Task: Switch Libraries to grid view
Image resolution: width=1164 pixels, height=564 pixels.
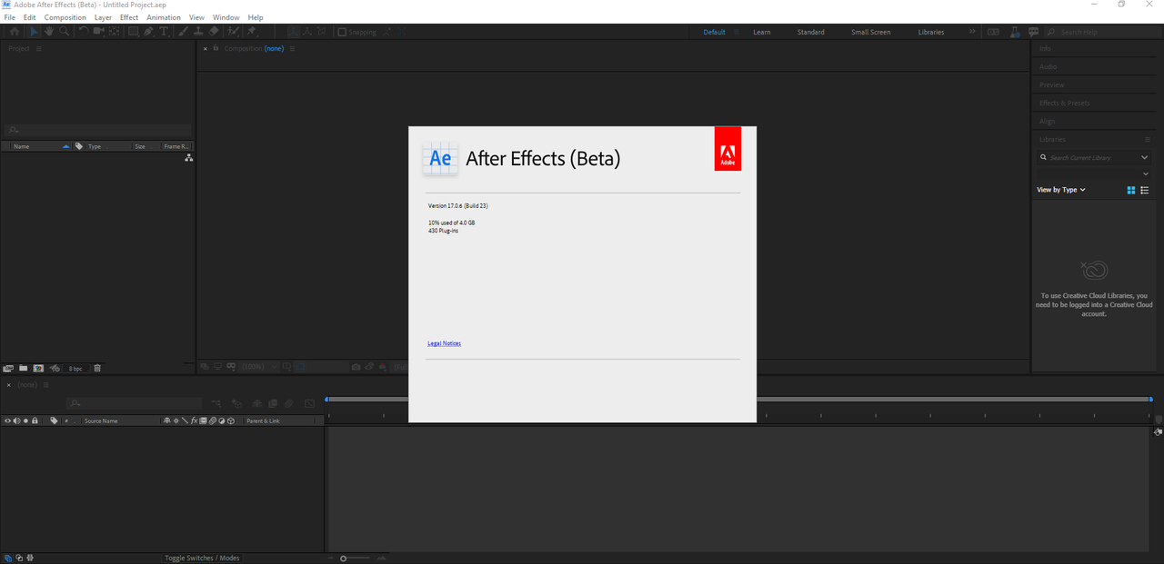Action: 1131,190
